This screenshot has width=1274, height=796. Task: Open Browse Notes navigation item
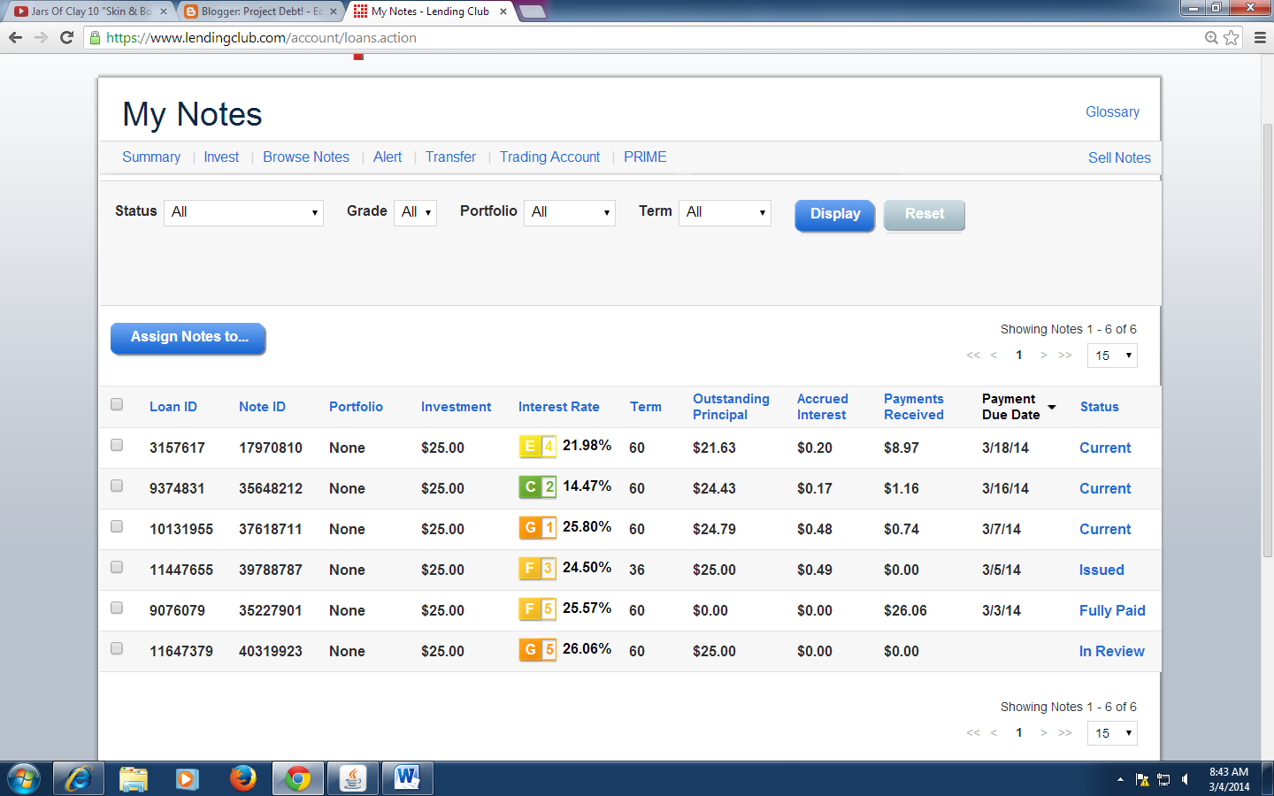306,157
